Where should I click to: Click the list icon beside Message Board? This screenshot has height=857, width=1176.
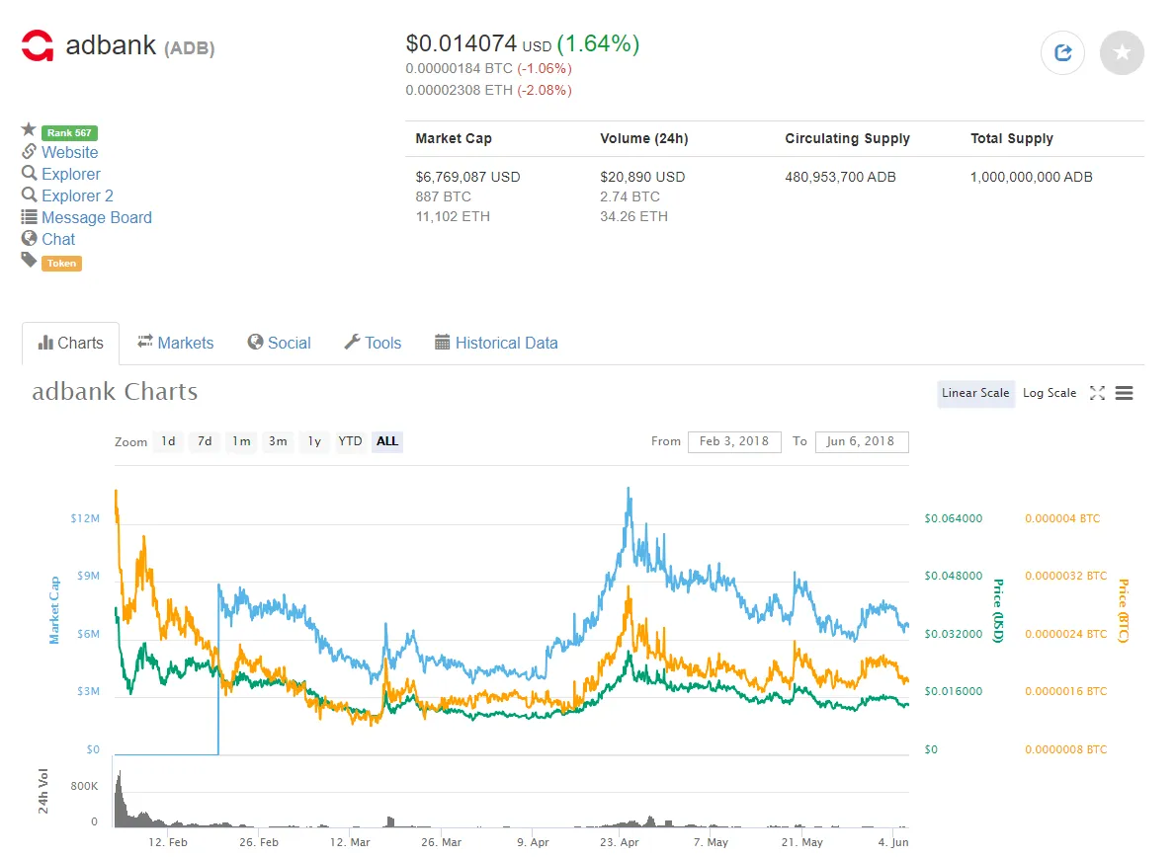point(29,216)
